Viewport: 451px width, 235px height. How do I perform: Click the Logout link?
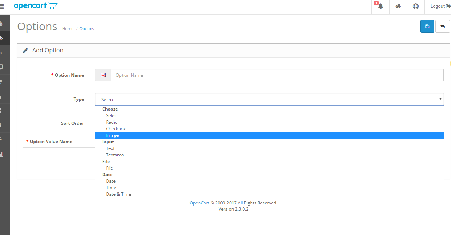point(440,6)
